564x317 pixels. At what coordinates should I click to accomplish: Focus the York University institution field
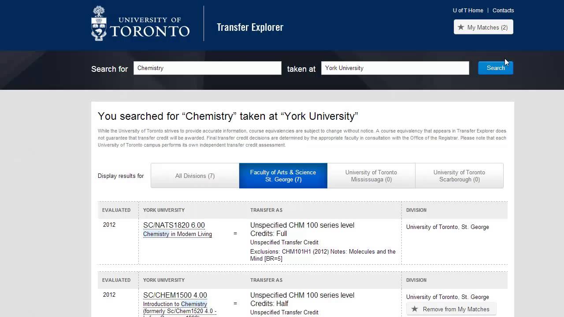click(x=395, y=68)
